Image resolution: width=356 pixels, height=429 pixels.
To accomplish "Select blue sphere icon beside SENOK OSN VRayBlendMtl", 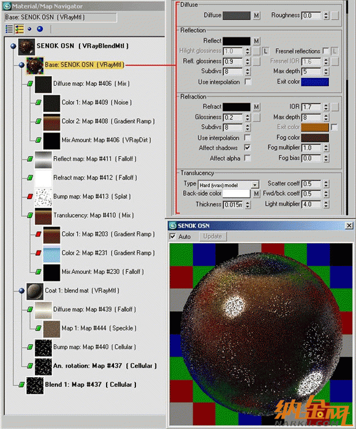I will (x=13, y=46).
